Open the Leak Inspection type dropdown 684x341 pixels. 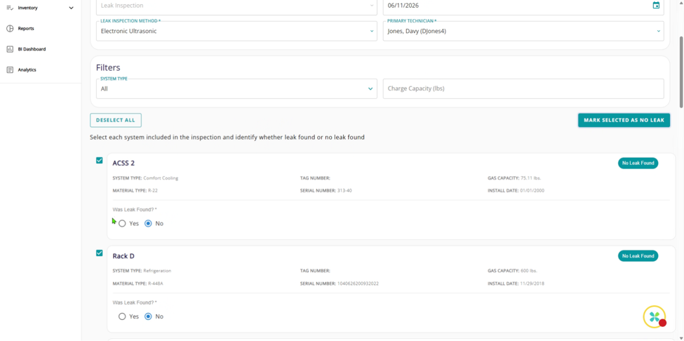(236, 6)
